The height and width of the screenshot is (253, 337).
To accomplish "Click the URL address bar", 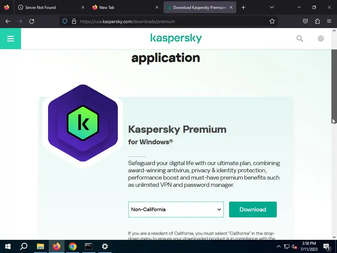I will (168, 21).
